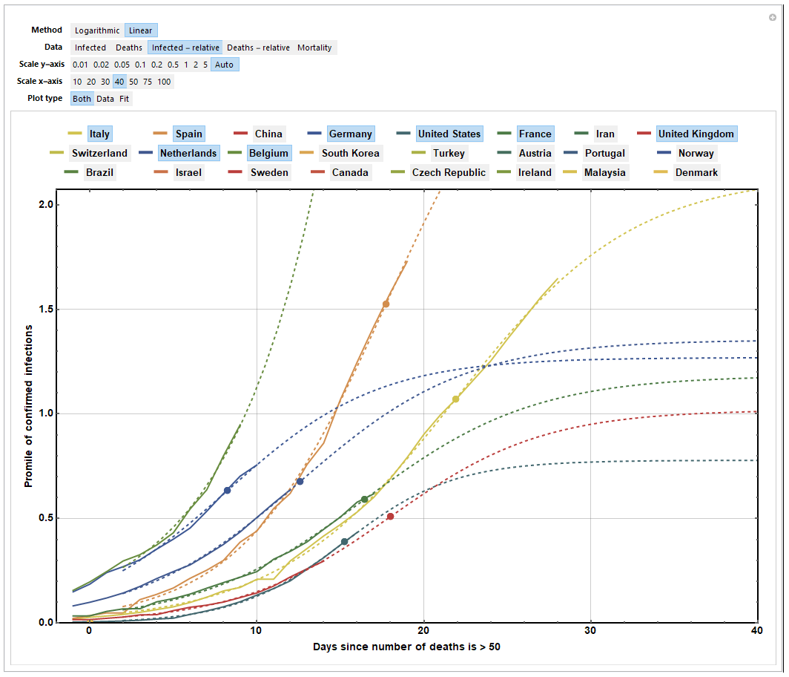Choose Fit plot type

pos(125,99)
